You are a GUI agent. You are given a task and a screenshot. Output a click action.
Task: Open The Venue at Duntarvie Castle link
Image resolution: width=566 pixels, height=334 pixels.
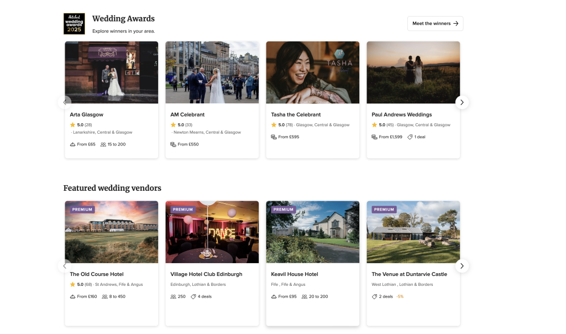409,274
